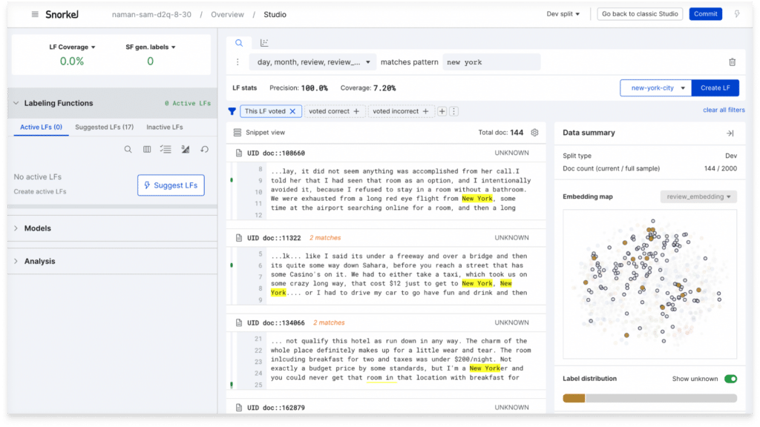
Task: Go to naman-sam-d2q-8-30 breadcrumb
Action: click(x=151, y=15)
